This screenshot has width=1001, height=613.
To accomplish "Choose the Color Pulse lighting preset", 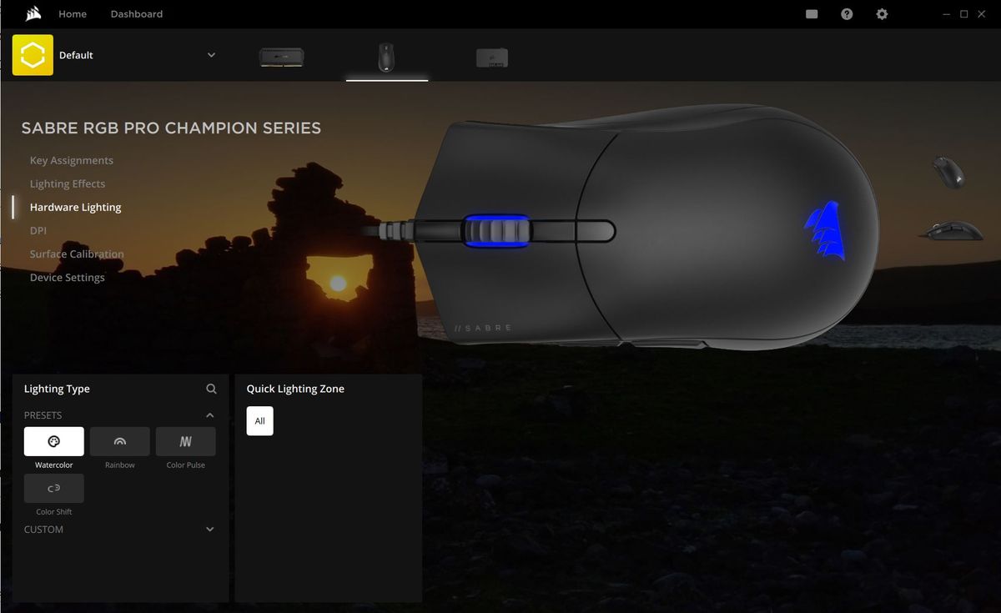I will click(x=186, y=441).
